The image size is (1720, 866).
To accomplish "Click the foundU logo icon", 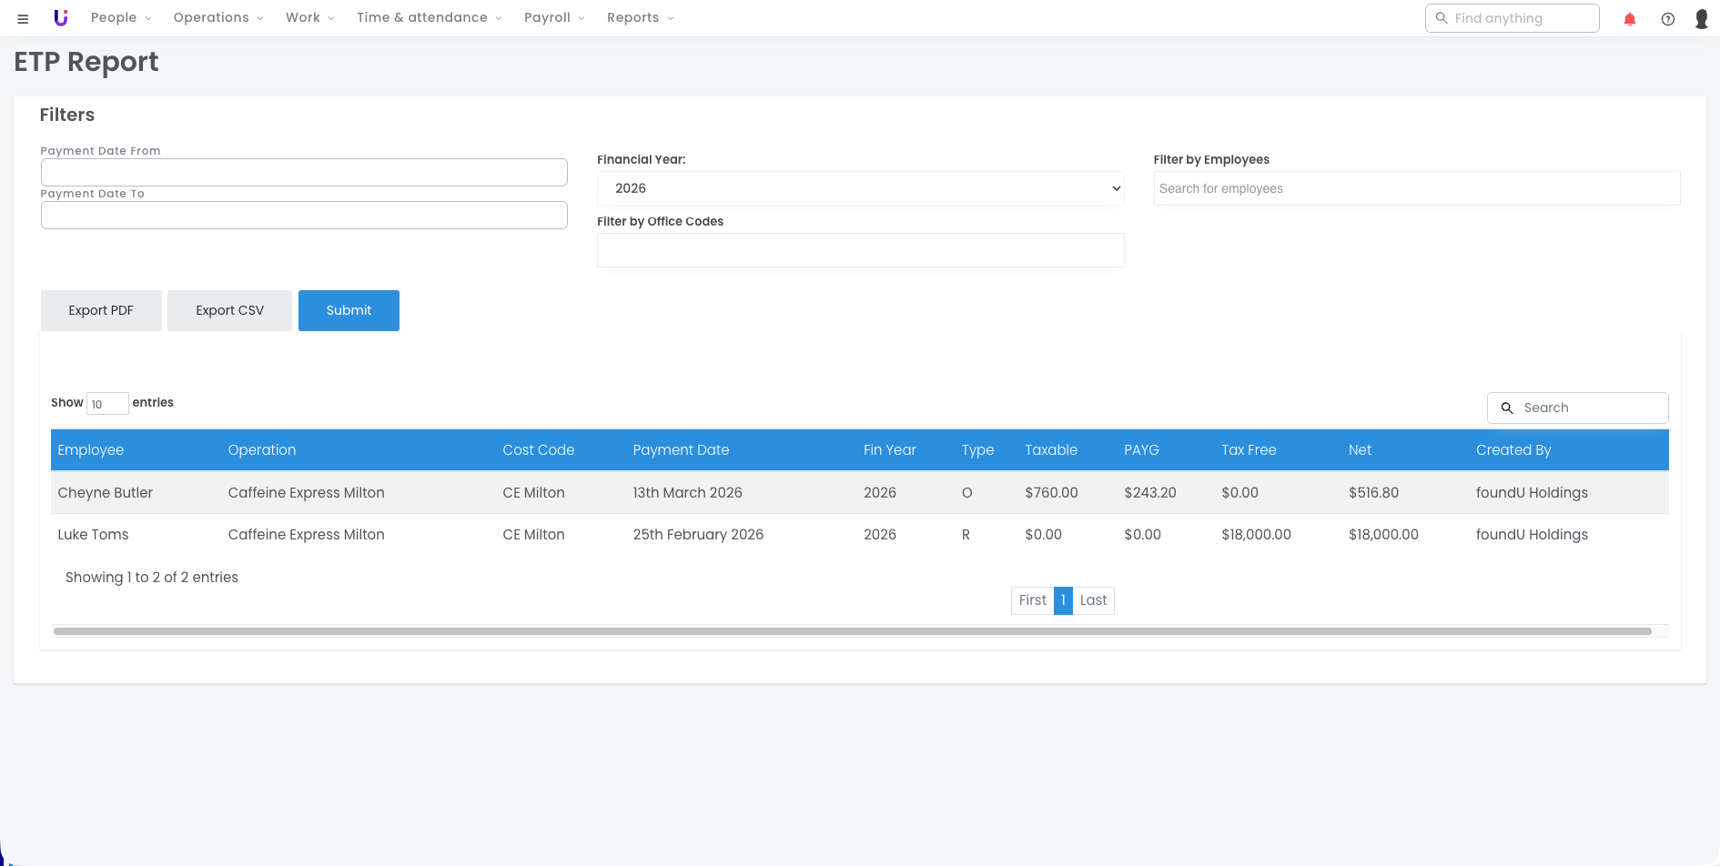I will pyautogui.click(x=61, y=18).
